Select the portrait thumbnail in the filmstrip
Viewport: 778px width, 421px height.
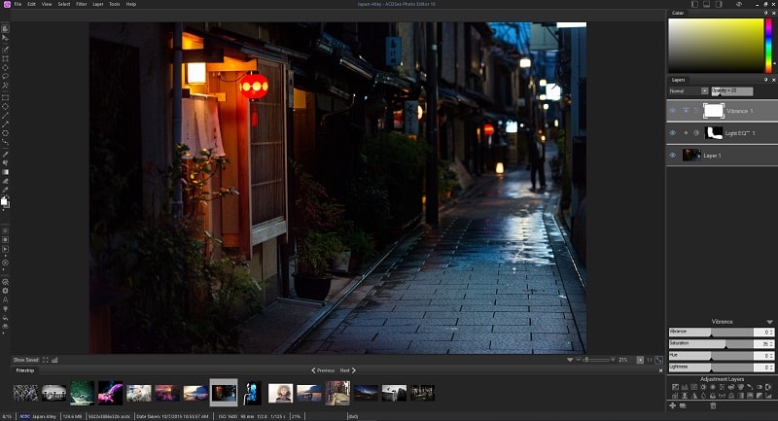280,393
